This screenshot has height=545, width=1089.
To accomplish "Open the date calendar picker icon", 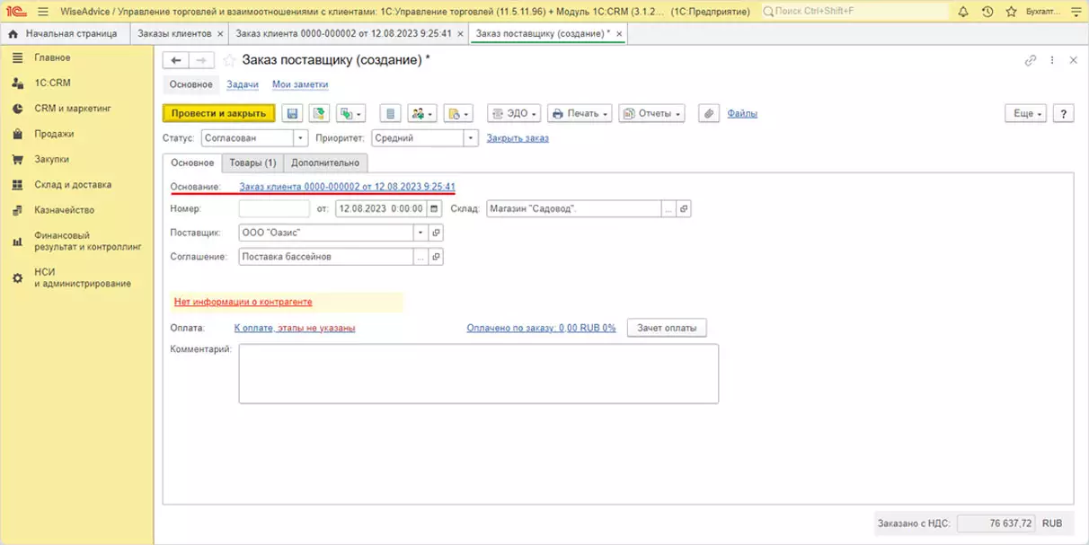I will 435,208.
